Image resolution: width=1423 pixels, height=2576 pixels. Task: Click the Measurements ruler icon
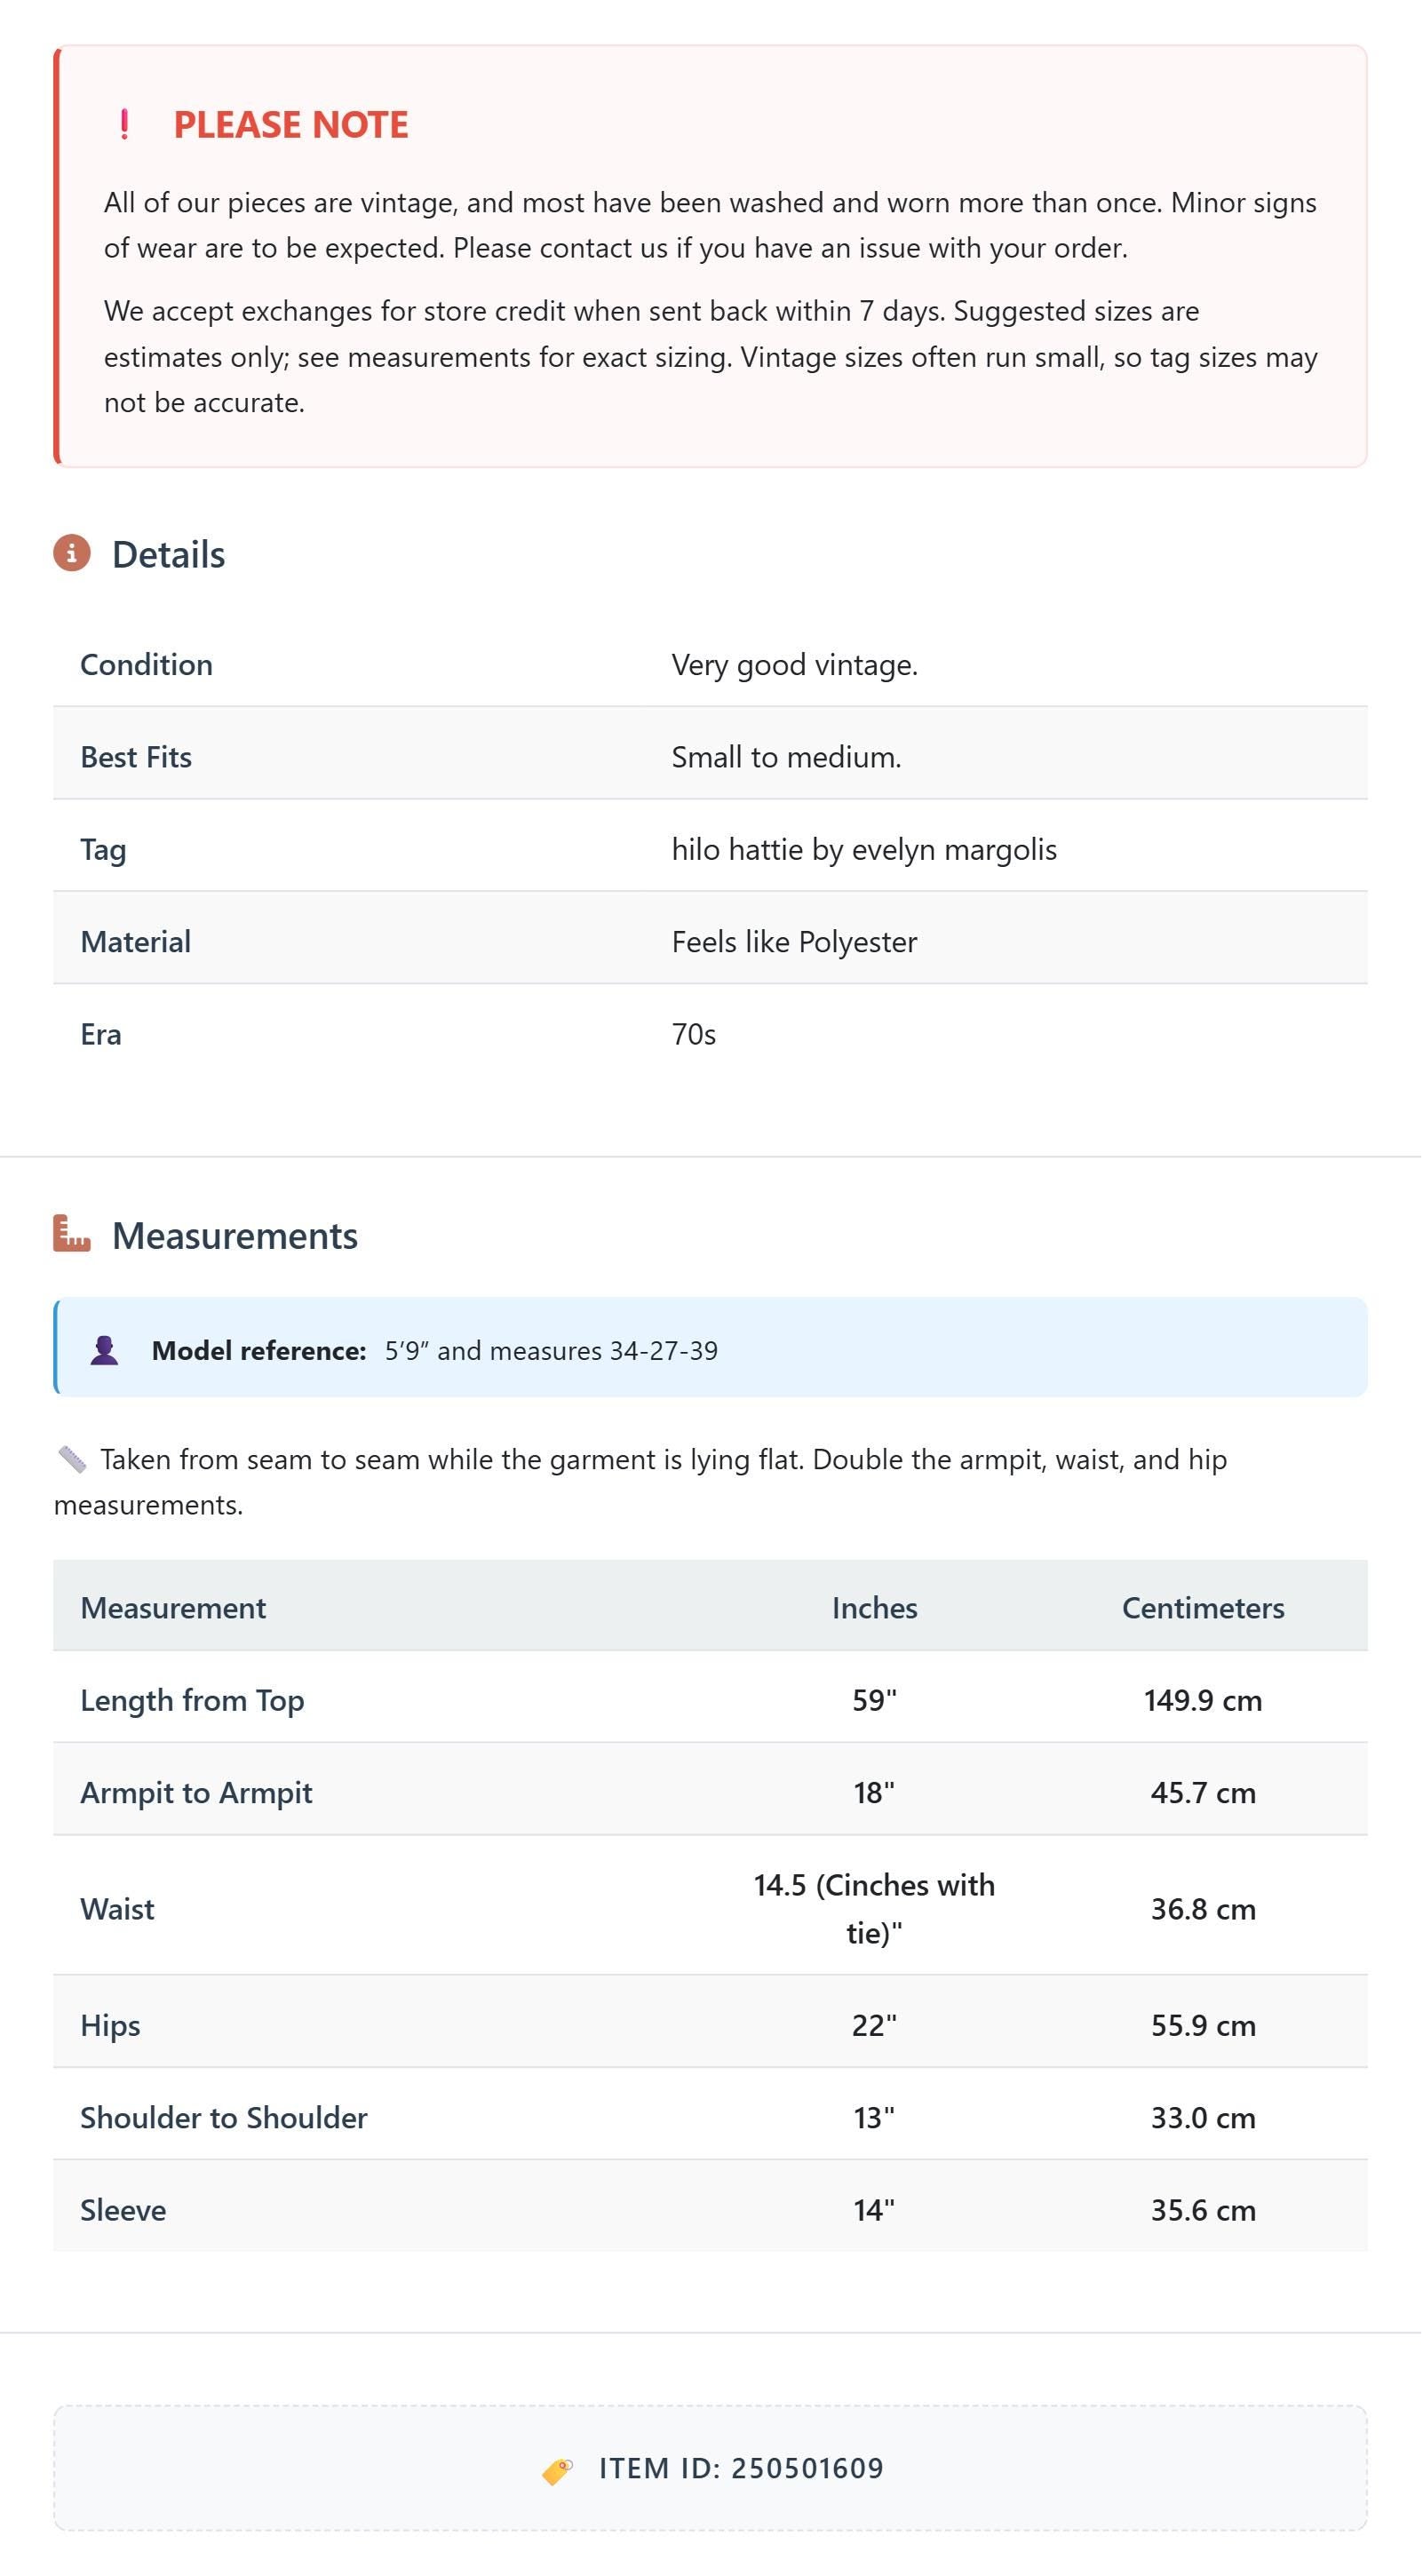tap(72, 1234)
